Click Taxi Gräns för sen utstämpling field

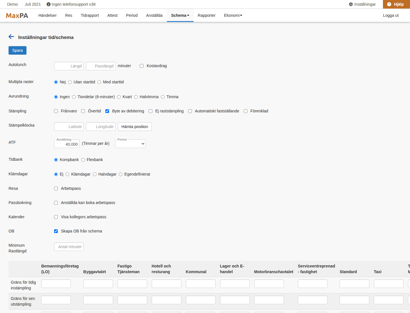pyautogui.click(x=389, y=300)
